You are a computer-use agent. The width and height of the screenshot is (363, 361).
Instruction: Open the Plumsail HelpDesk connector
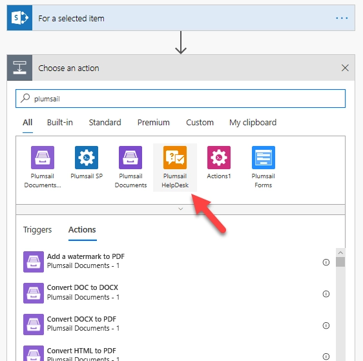coord(175,167)
